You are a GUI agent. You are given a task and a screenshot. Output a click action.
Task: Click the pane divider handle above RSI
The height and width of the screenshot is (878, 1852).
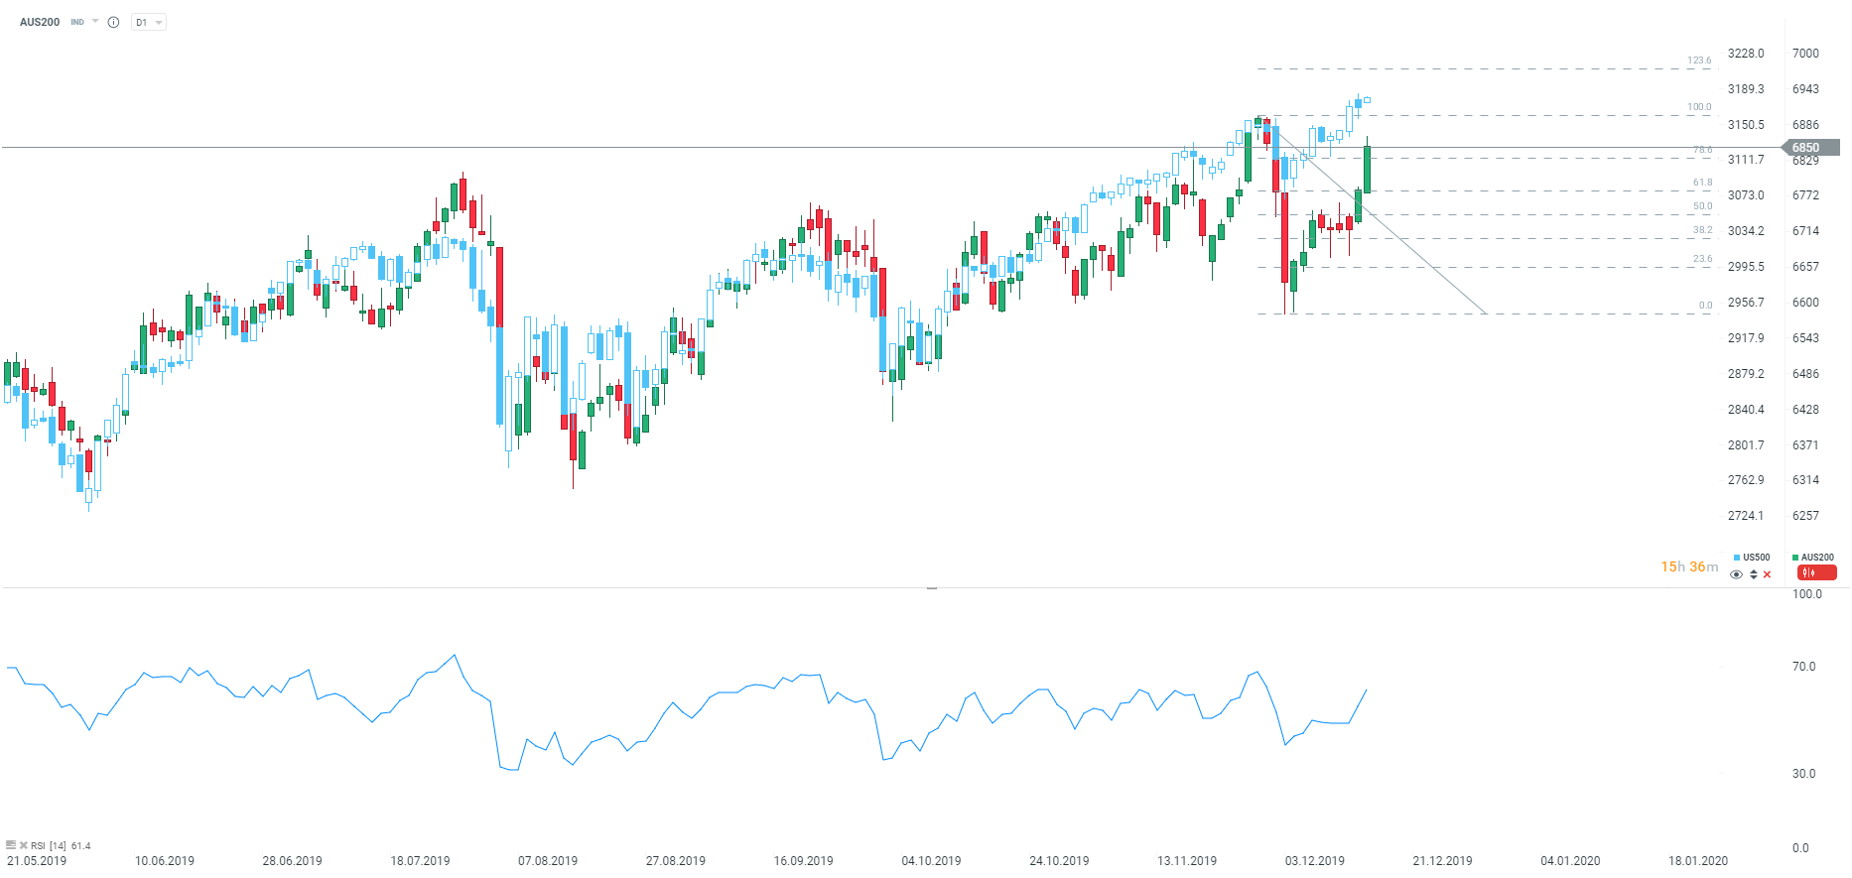932,588
